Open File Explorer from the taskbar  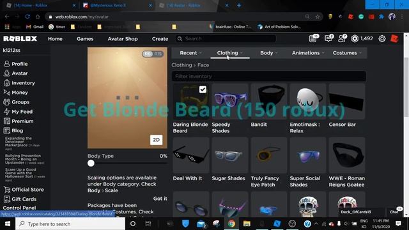[247, 224]
